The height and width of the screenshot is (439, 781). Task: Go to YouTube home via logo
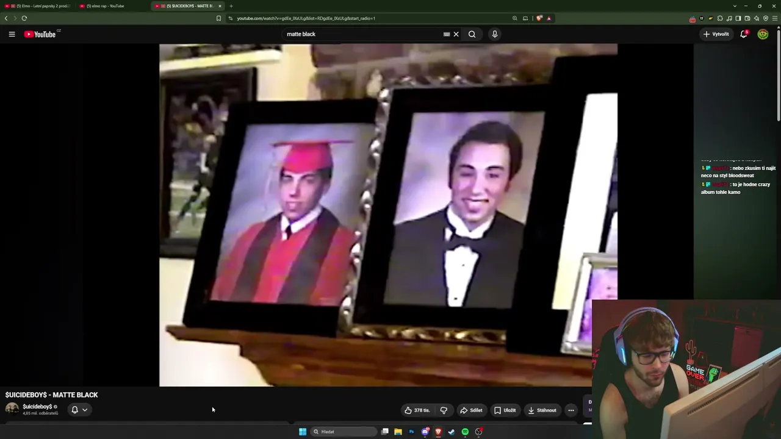pos(40,34)
